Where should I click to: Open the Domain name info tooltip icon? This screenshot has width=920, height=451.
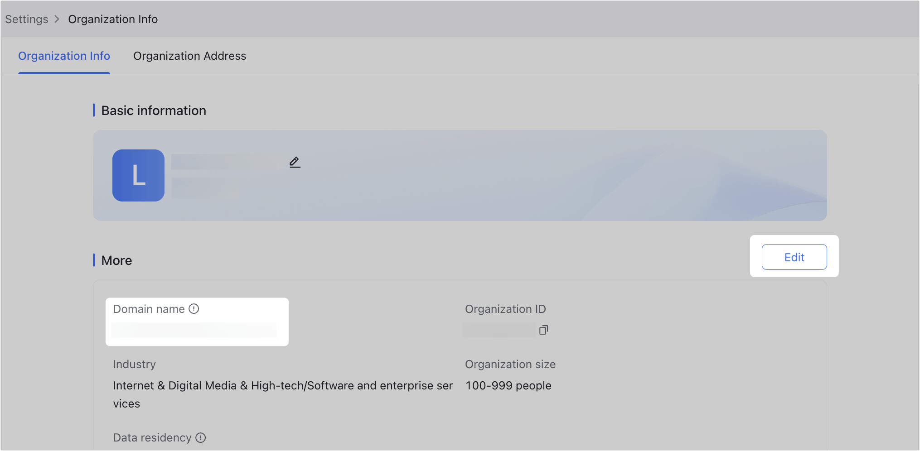tap(194, 308)
